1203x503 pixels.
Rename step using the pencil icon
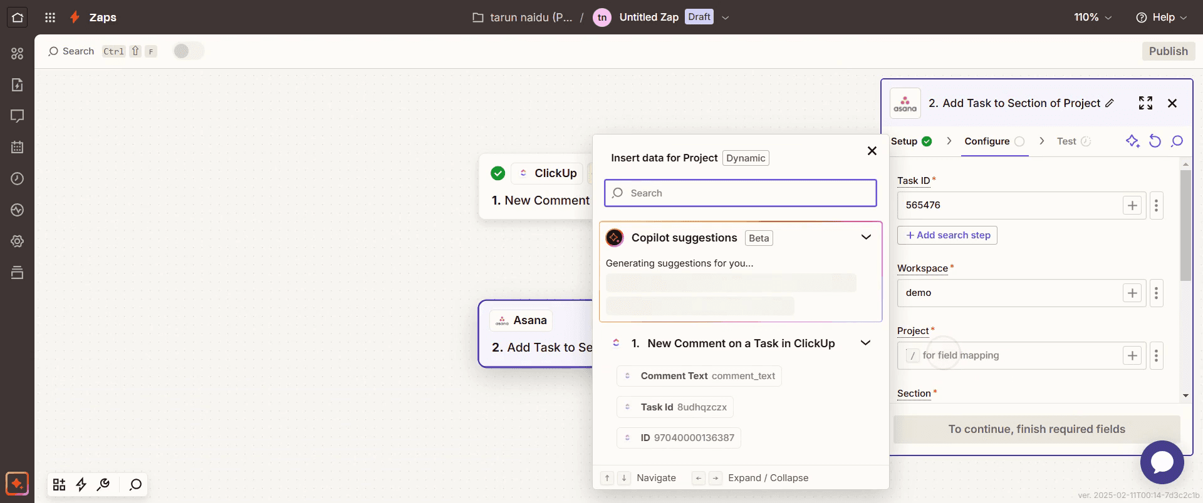tap(1110, 103)
